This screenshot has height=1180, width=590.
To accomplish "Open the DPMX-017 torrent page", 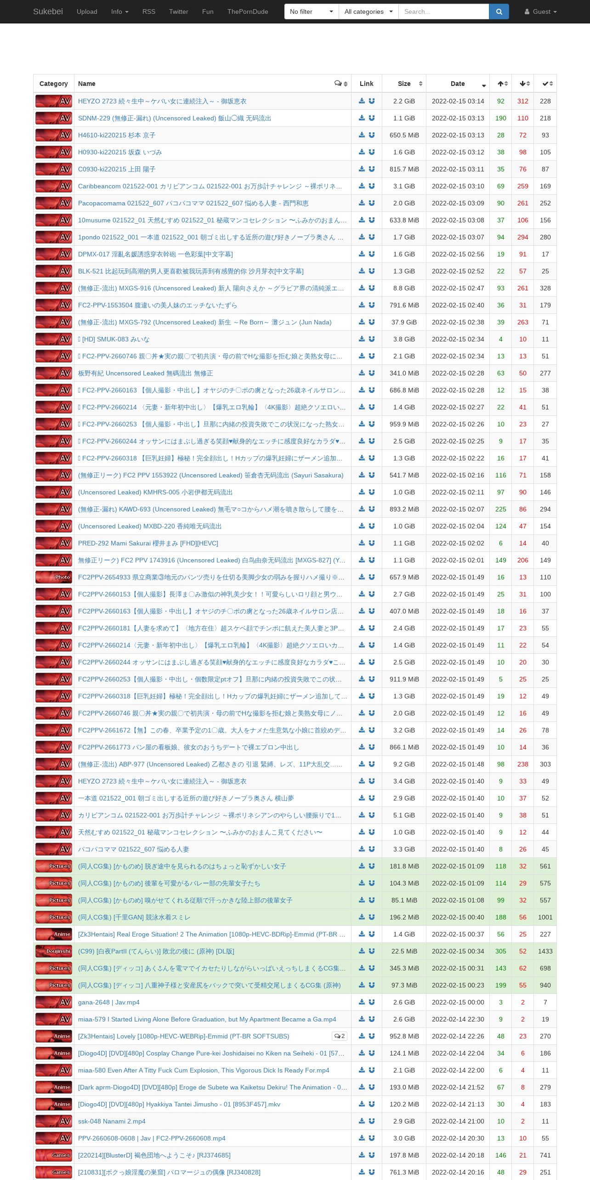I will (155, 254).
